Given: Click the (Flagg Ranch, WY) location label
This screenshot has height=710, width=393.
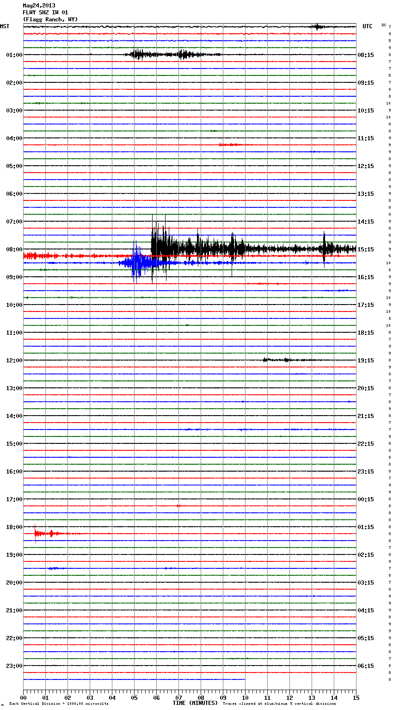Looking at the screenshot, I should click(50, 19).
